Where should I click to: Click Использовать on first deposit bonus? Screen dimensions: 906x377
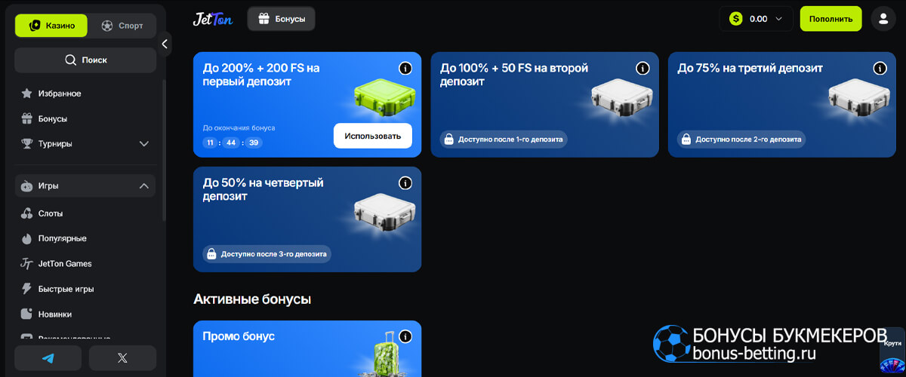373,136
